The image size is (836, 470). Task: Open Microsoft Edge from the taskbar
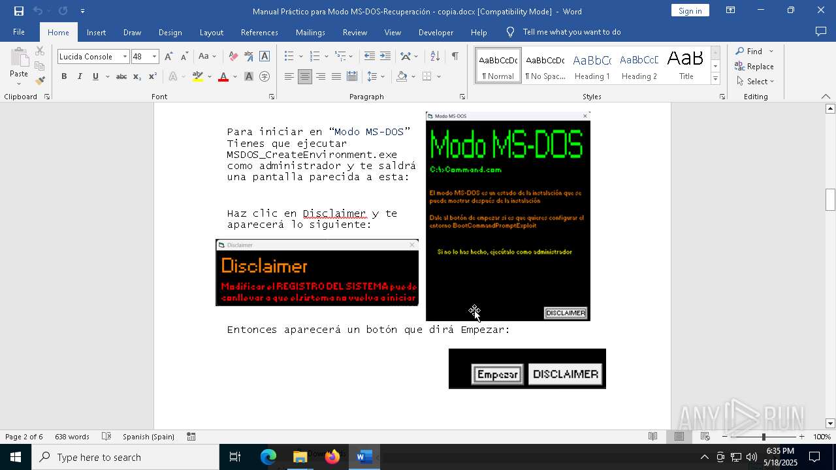pyautogui.click(x=268, y=457)
